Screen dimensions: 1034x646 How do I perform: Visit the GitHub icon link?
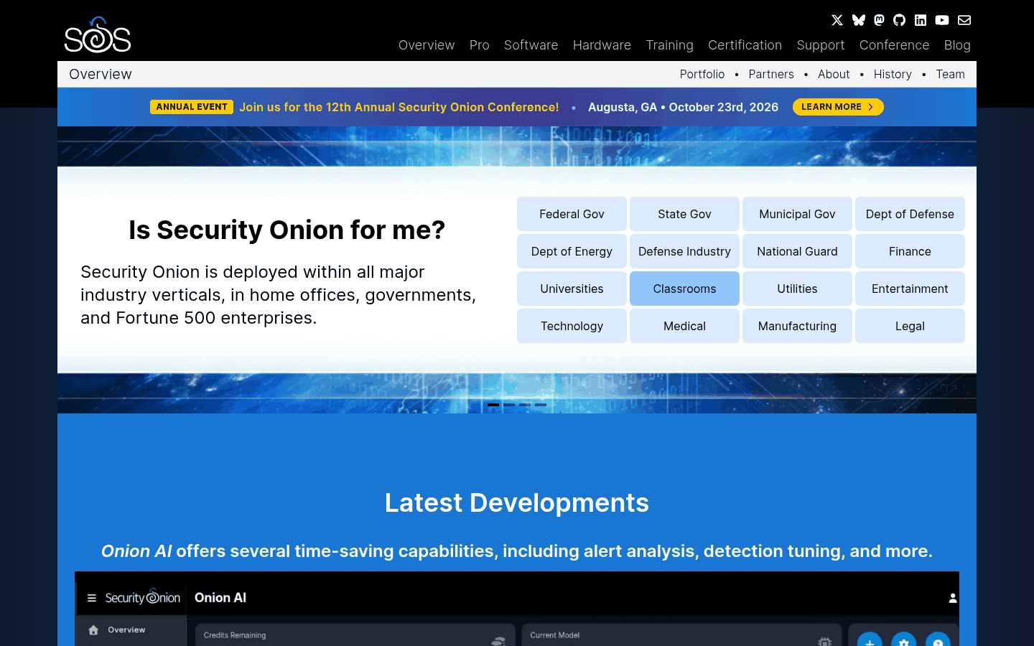(900, 20)
